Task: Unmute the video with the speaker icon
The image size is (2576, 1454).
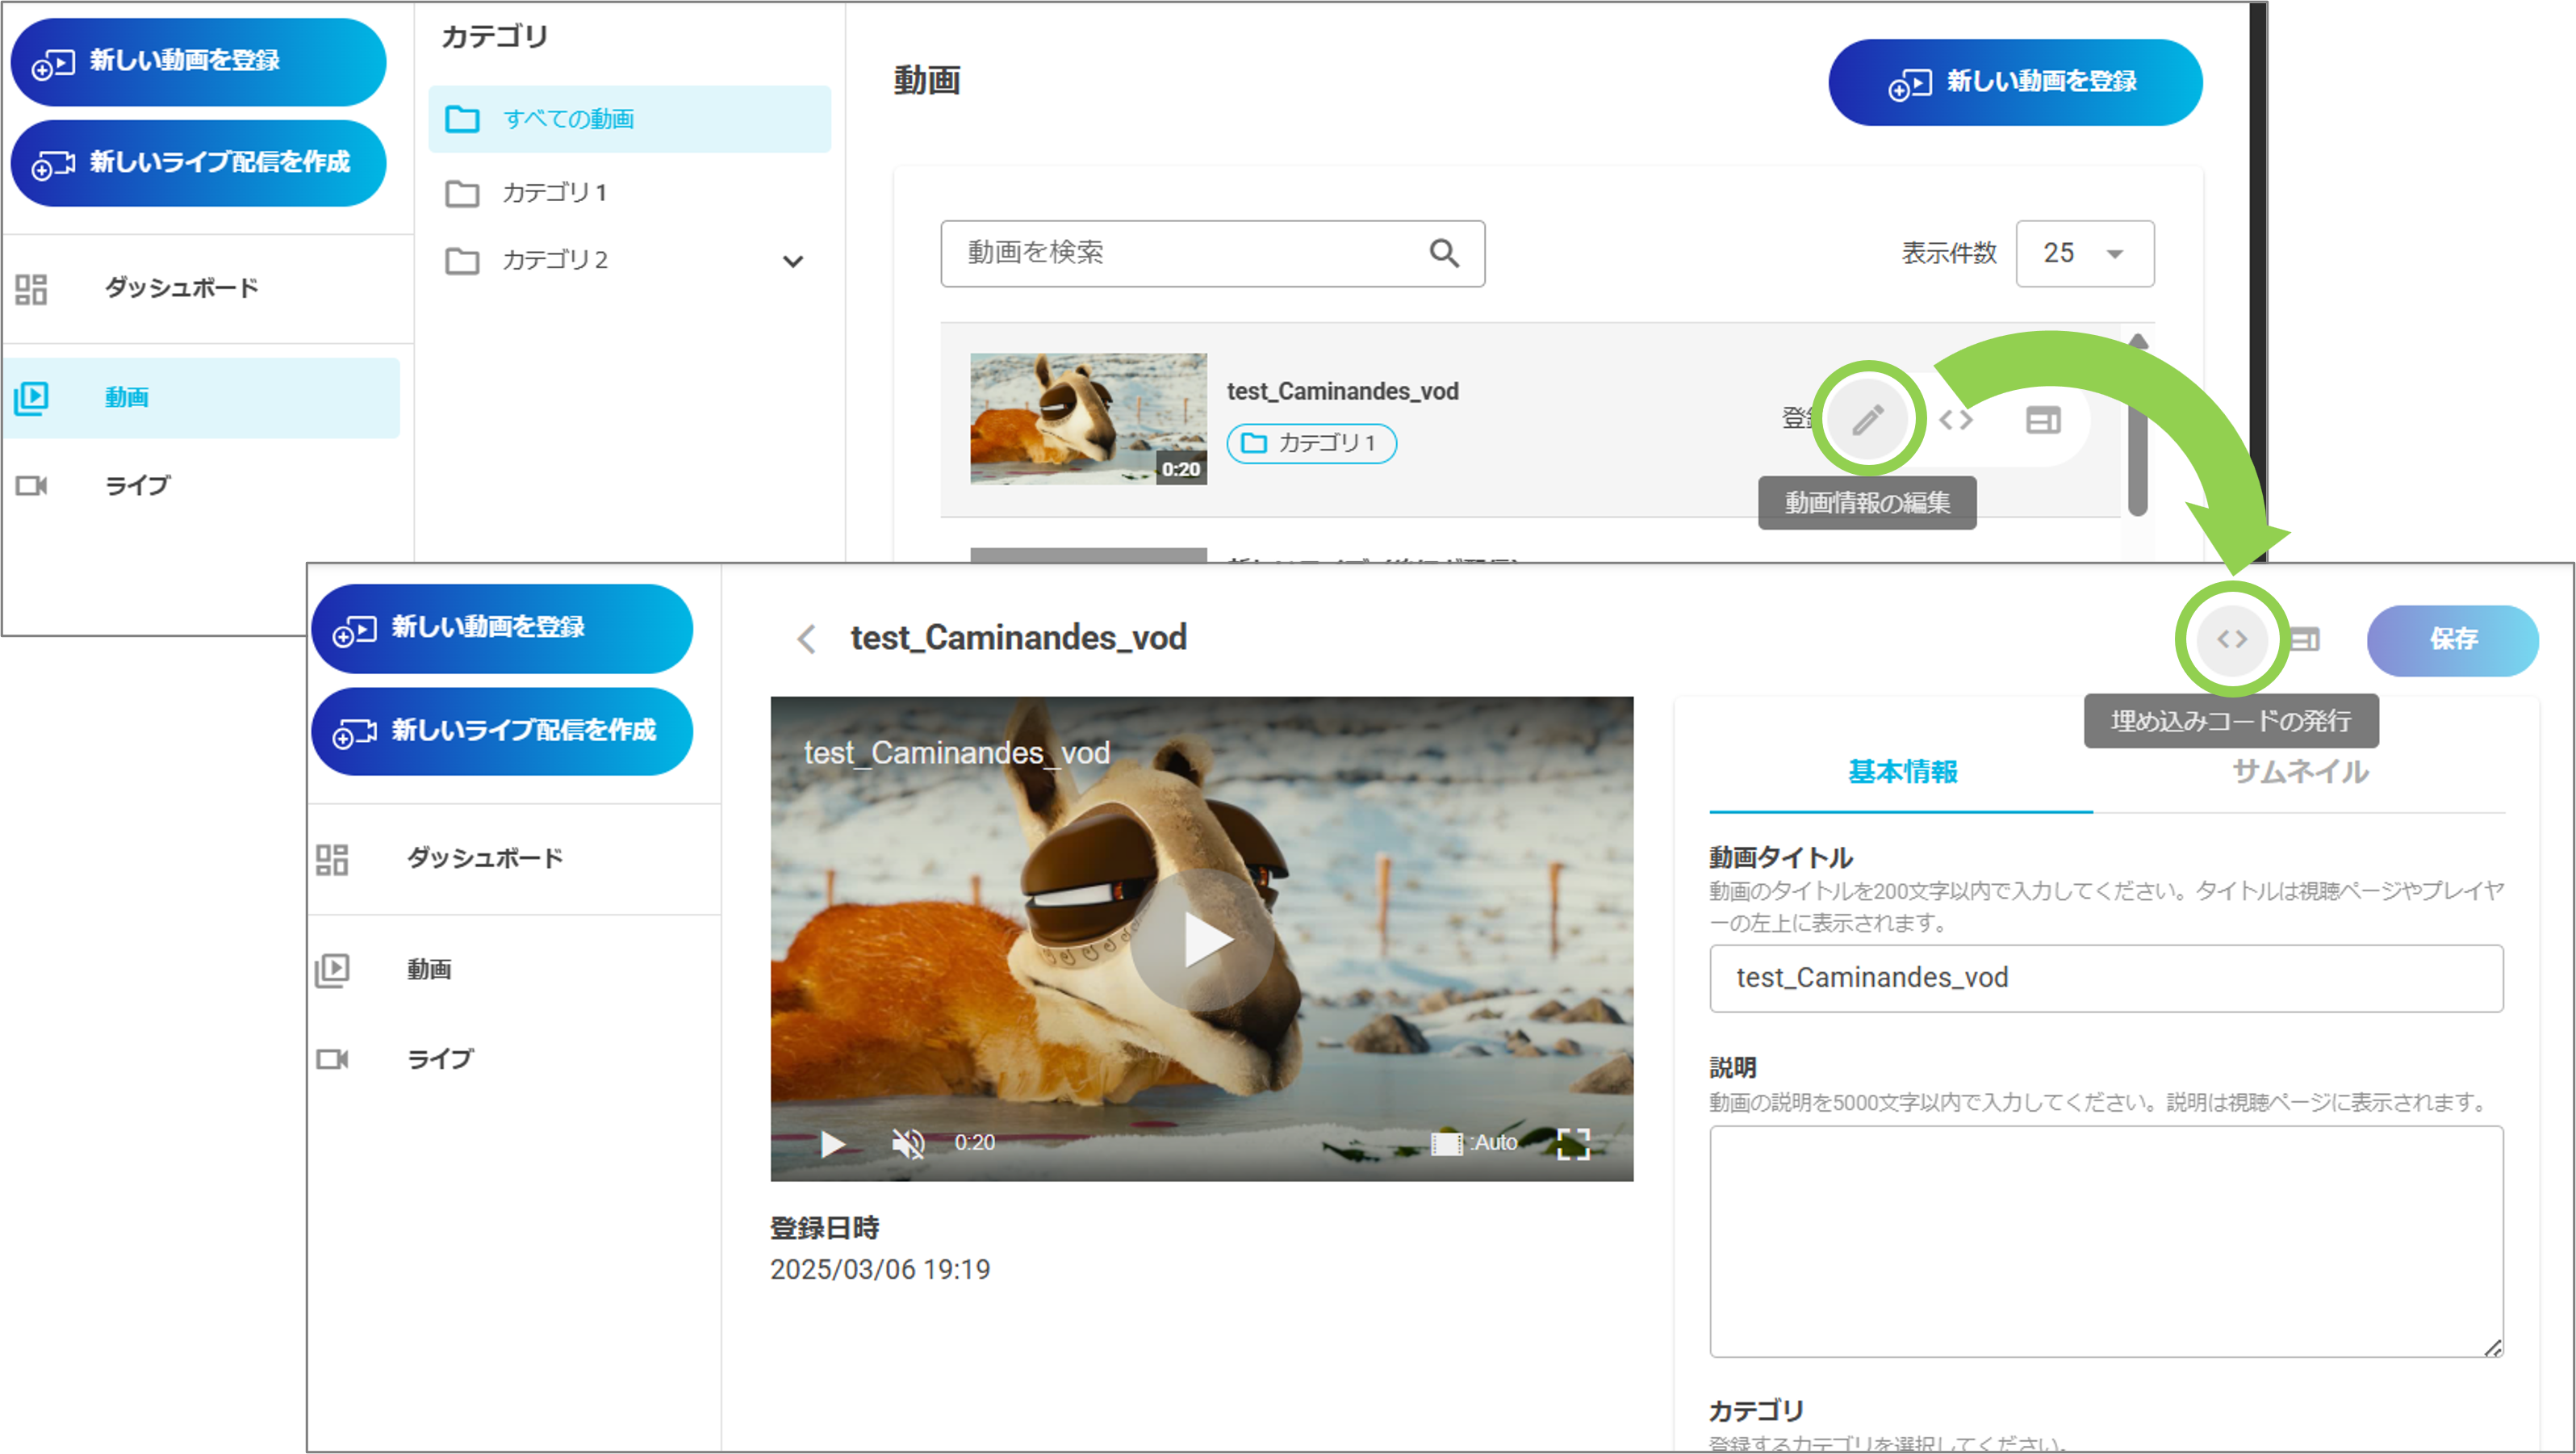Action: click(x=907, y=1143)
